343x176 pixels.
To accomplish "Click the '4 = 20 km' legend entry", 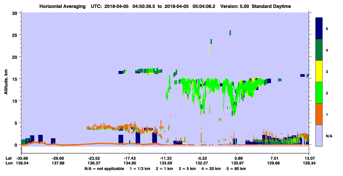I will [x=212, y=169].
